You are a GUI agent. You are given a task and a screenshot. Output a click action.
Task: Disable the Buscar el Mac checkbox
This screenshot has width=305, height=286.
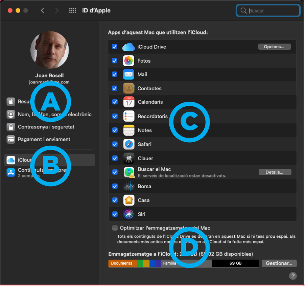pos(115,172)
